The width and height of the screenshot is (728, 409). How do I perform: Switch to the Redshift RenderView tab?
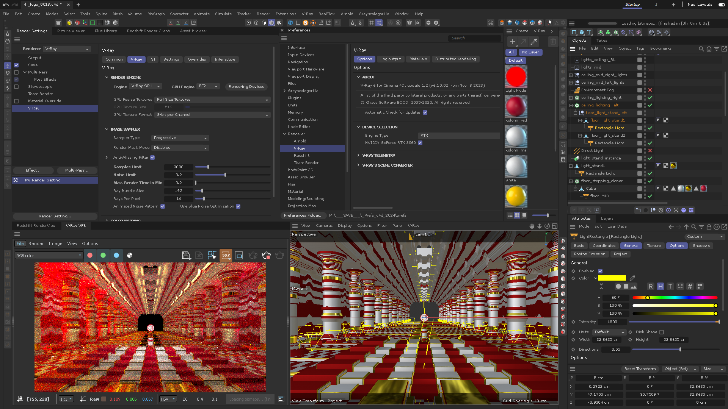click(36, 226)
